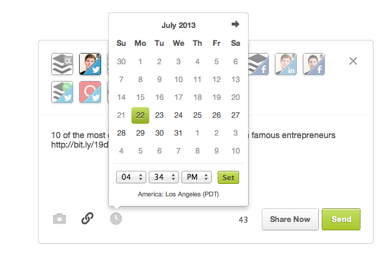Viewport: 392px width, 269px height.
Task: Open the minute dropdown showing 34
Action: pos(164,177)
